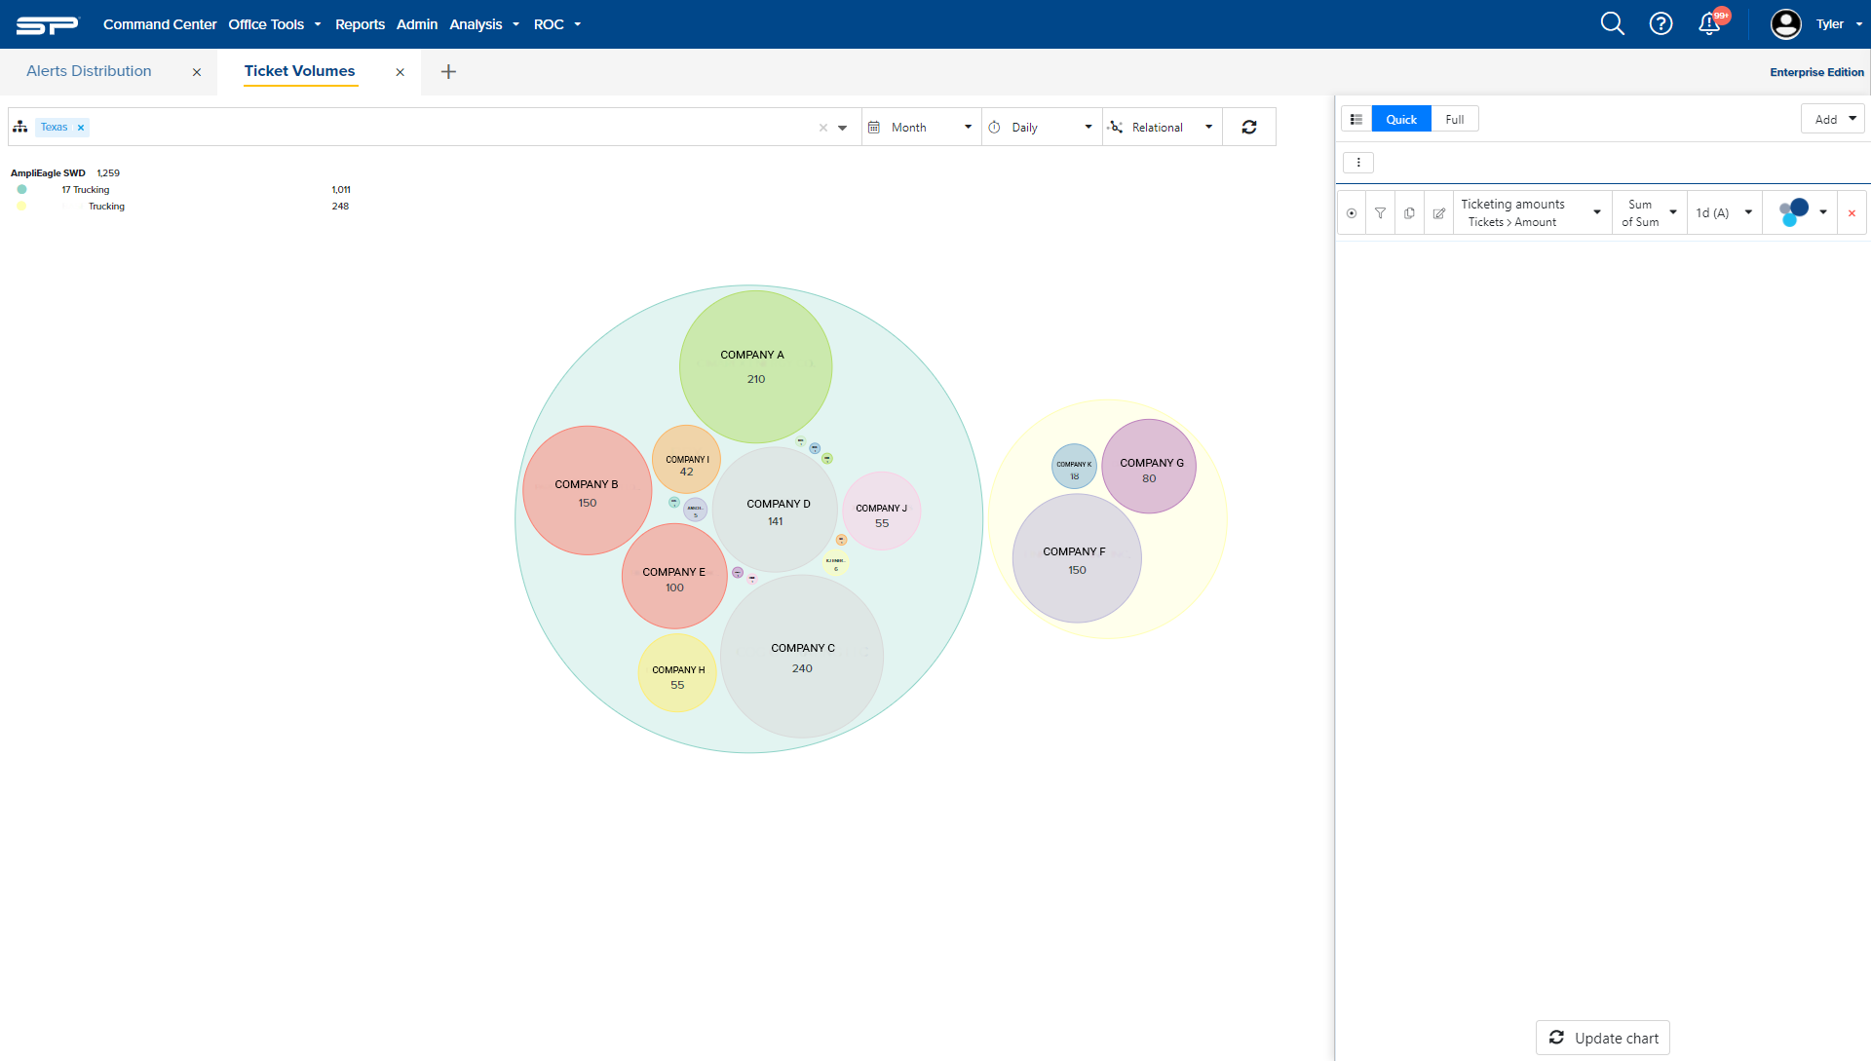Open the Add dropdown in side panel
The width and height of the screenshot is (1871, 1061).
click(x=1832, y=119)
